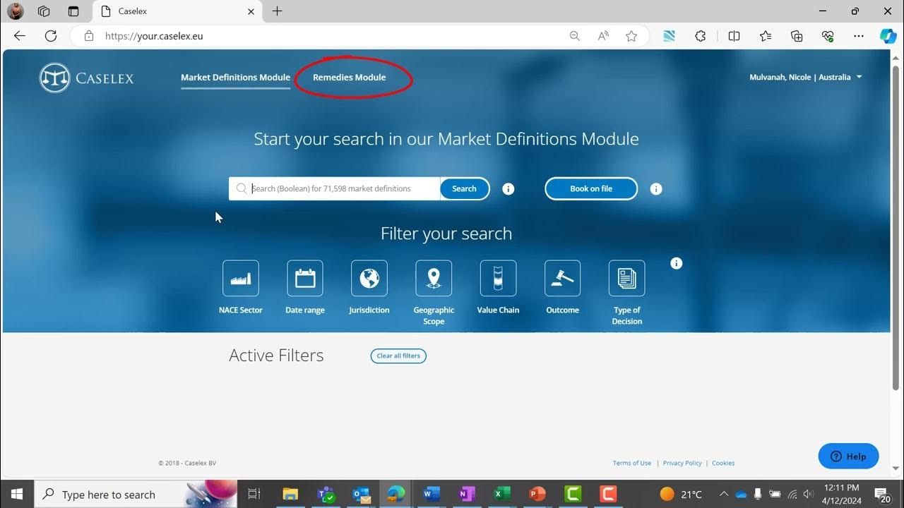Image resolution: width=904 pixels, height=508 pixels.
Task: Go to the Caselex logo home
Action: (x=86, y=78)
